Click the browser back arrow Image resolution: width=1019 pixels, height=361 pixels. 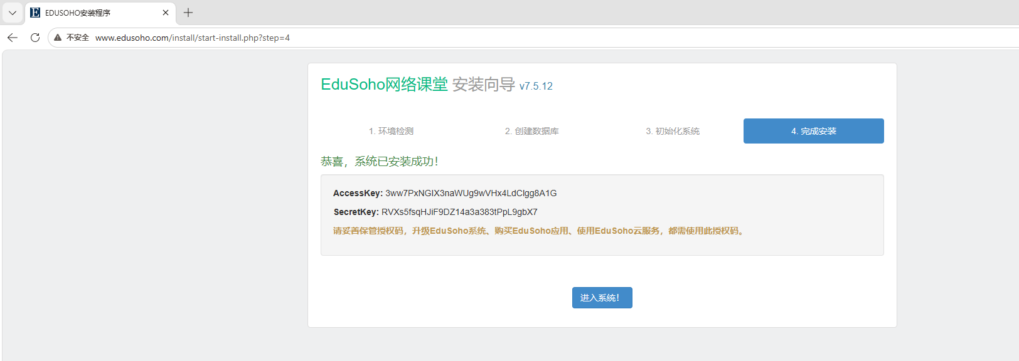pyautogui.click(x=13, y=38)
